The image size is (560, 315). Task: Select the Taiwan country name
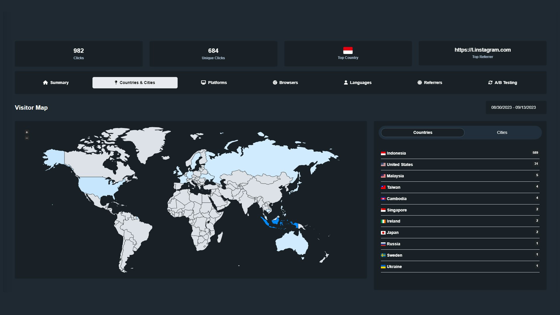(393, 187)
